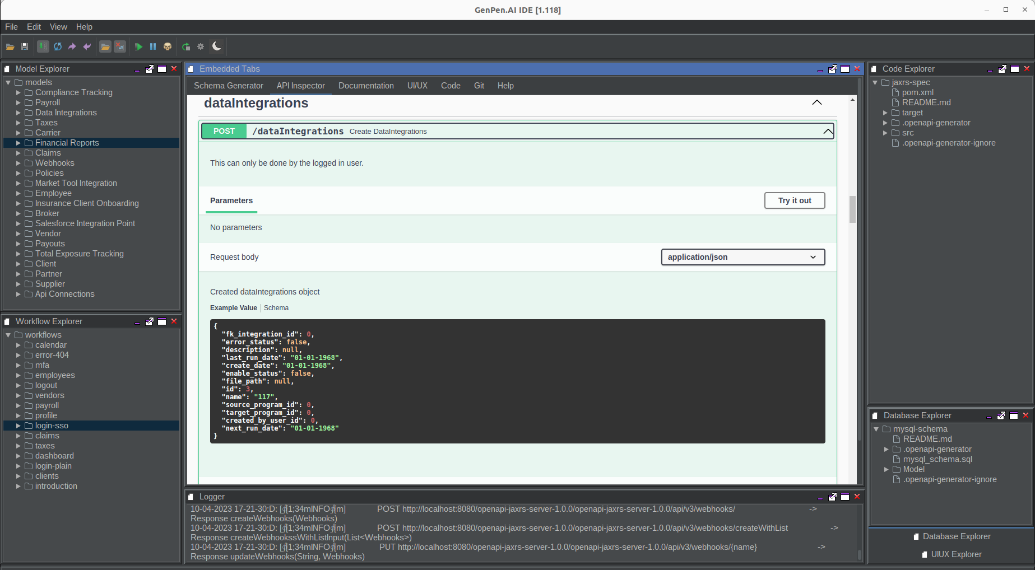The height and width of the screenshot is (570, 1035).
Task: Toggle the image with red X icon
Action: (x=120, y=46)
